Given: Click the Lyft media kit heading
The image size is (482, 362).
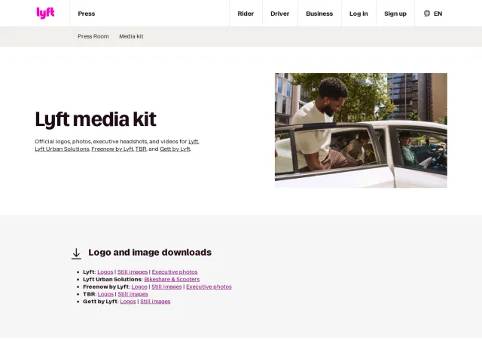Looking at the screenshot, I should coord(96,119).
